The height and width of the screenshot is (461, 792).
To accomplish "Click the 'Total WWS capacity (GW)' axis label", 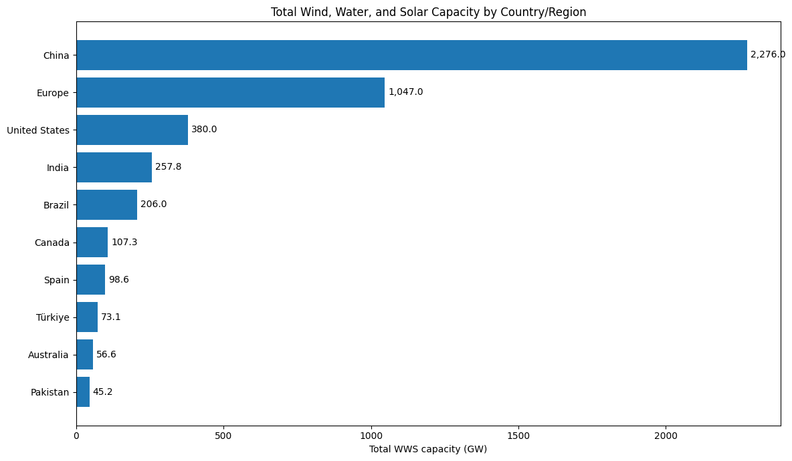I will (428, 449).
